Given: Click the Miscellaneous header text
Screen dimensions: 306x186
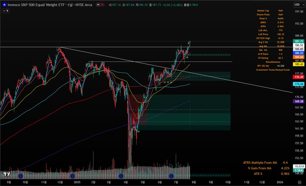Looking at the screenshot, I should point(273,62).
